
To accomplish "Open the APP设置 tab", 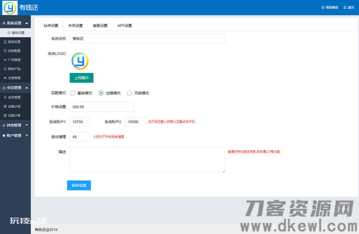I will 124,25.
